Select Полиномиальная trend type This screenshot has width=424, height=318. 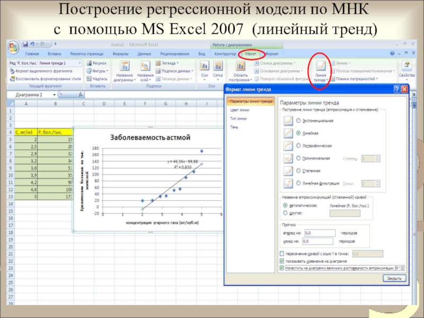point(298,158)
